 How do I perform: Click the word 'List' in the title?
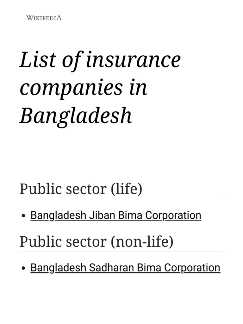tap(37, 60)
